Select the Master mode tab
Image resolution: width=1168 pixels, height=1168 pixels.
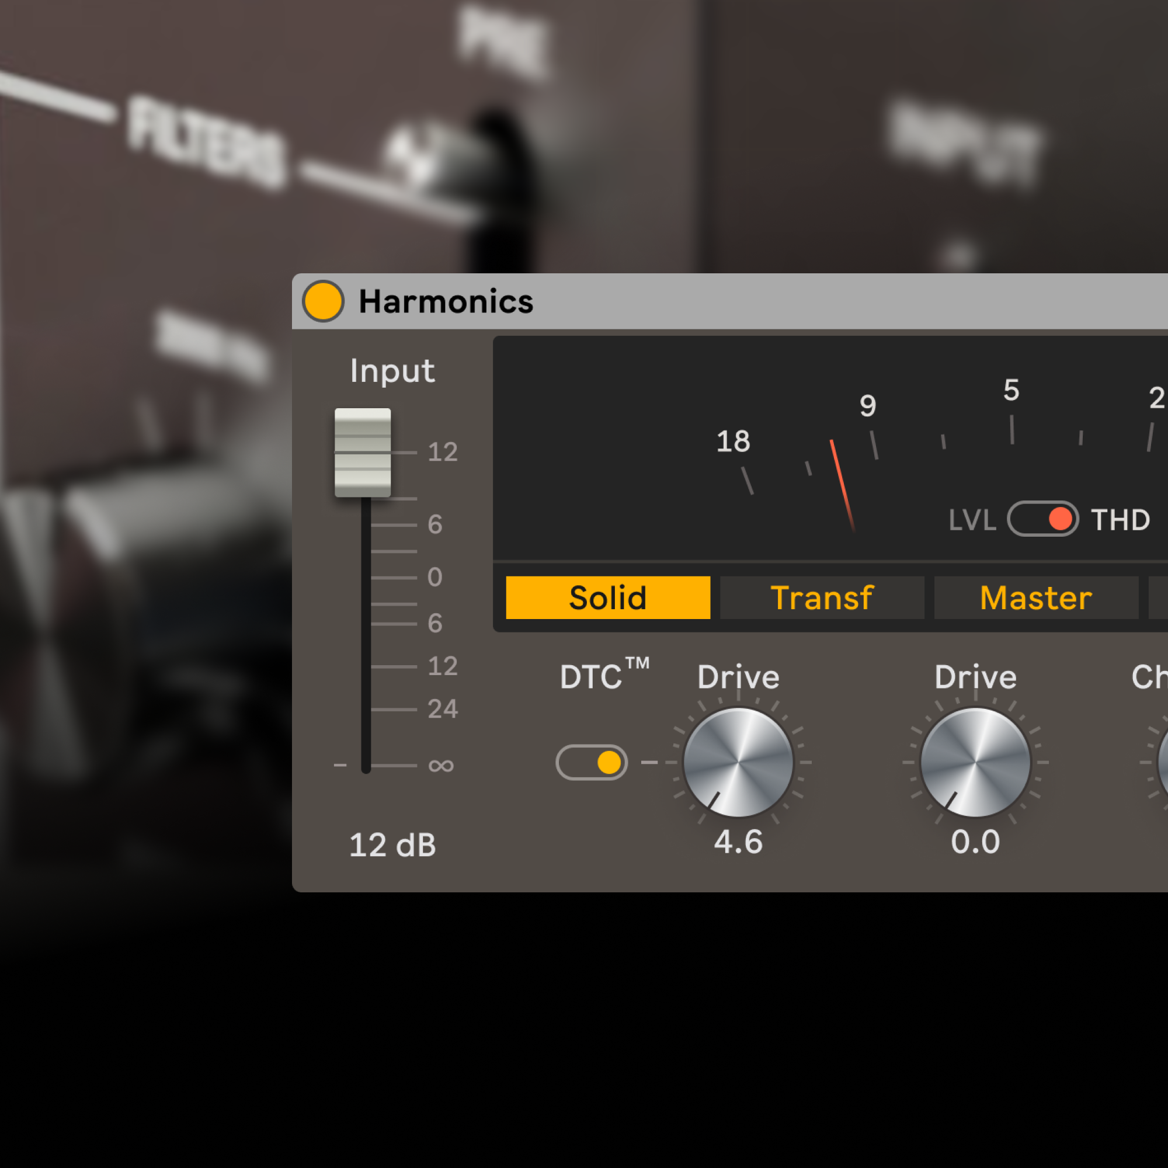1035,597
